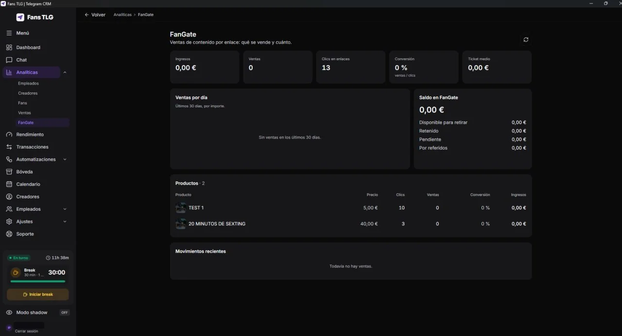Click the 5,00 € price cell
The image size is (622, 336).
(370, 208)
